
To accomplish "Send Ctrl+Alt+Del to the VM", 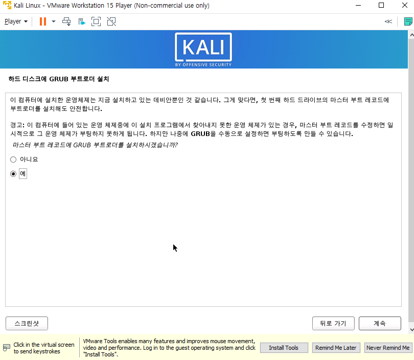I will (66, 21).
